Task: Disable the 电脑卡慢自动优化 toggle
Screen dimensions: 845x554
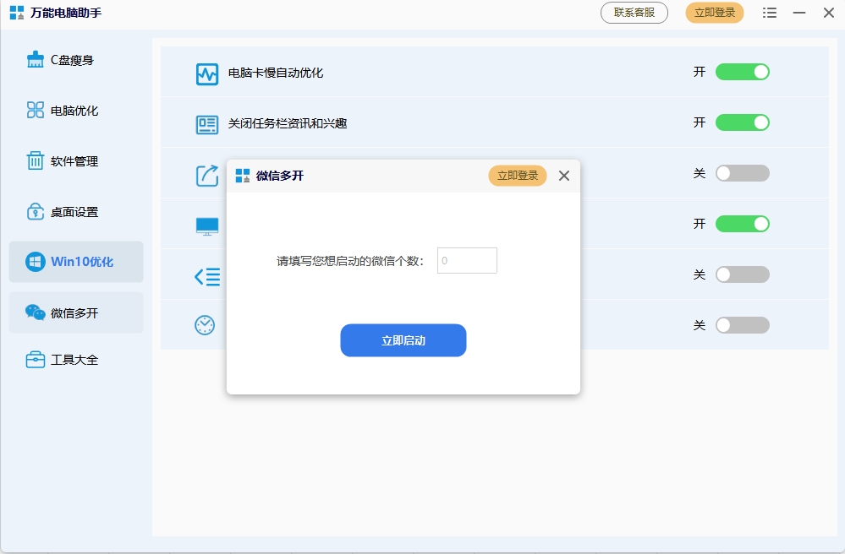Action: pyautogui.click(x=742, y=72)
